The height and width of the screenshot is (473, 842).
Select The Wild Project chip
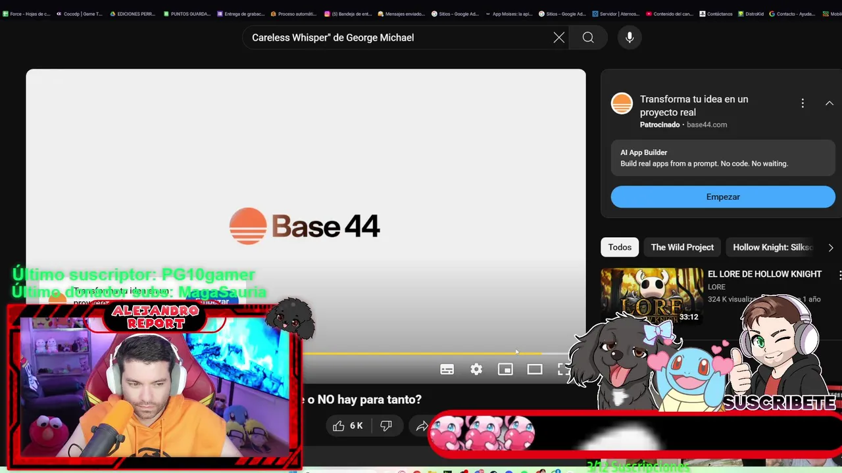click(682, 247)
